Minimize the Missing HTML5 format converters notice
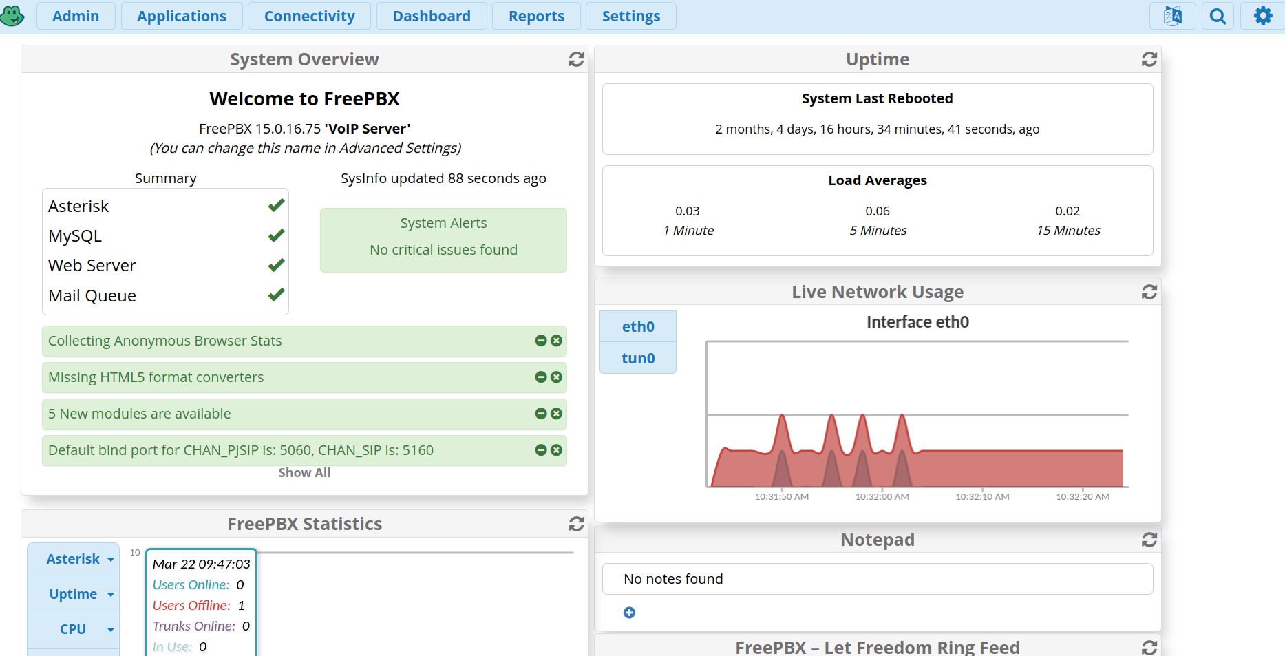The height and width of the screenshot is (656, 1285). [541, 377]
